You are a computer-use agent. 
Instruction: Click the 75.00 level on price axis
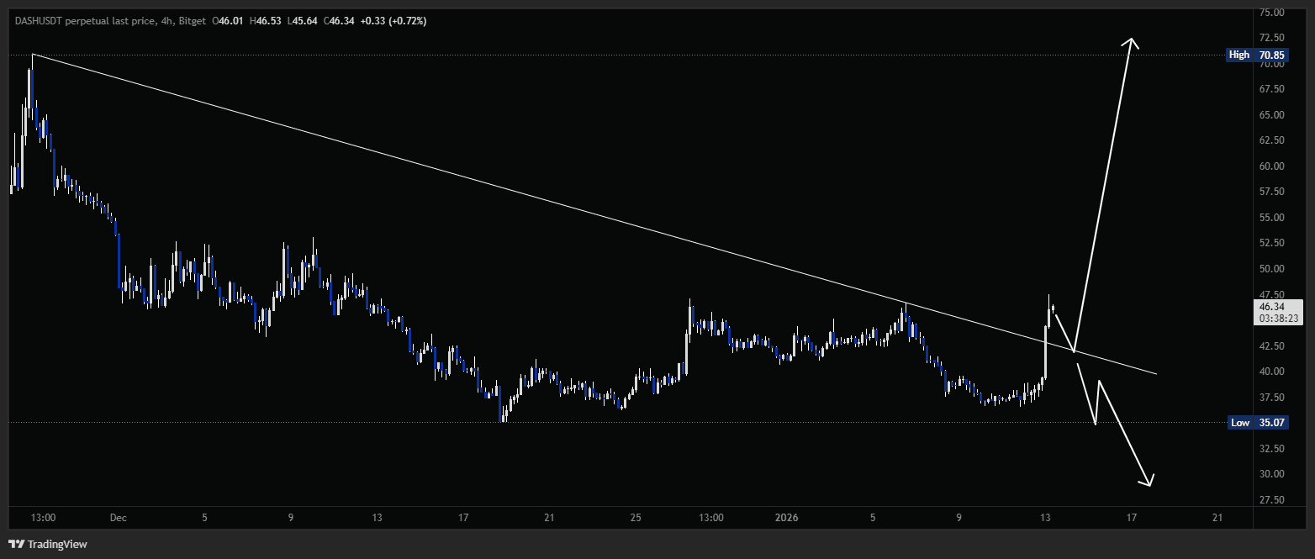[x=1271, y=13]
